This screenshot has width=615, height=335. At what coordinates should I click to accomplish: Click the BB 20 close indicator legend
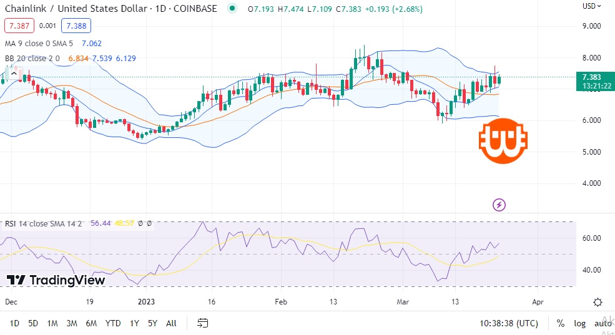[32, 59]
